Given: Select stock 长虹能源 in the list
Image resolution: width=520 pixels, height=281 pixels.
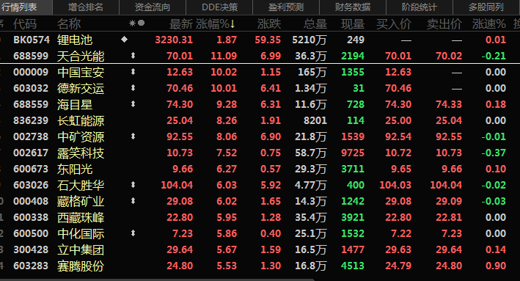Looking at the screenshot, I should pyautogui.click(x=81, y=121).
